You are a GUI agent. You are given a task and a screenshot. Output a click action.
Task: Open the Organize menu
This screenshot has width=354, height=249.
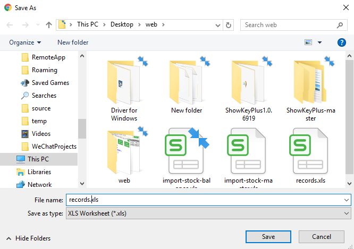pos(25,42)
